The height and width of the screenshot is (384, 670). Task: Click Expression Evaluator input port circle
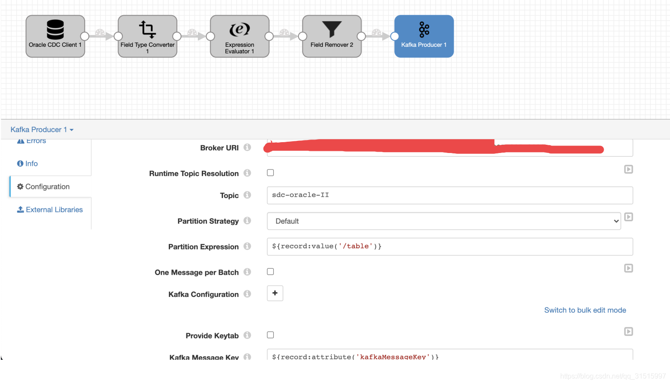[x=210, y=36]
